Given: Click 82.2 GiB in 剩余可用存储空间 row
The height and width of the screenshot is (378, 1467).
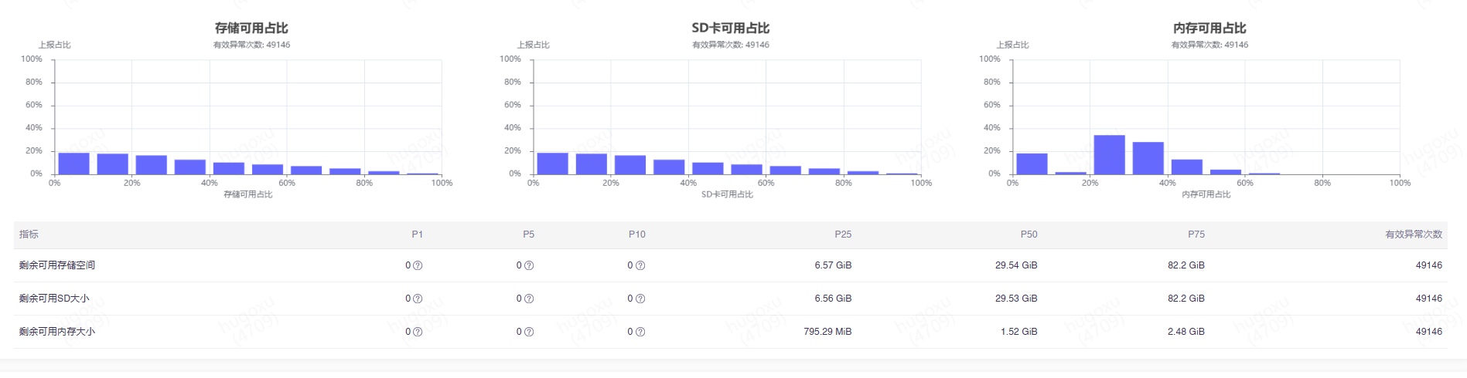Looking at the screenshot, I should [1186, 265].
